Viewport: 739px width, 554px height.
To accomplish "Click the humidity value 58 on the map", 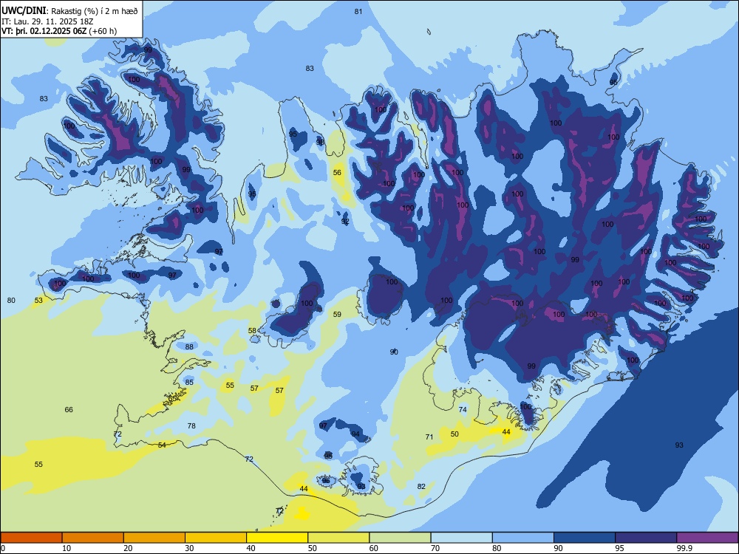I will point(252,331).
